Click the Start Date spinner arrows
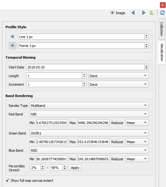Image resolution: width=166 pixels, height=187 pixels. (x=146, y=67)
